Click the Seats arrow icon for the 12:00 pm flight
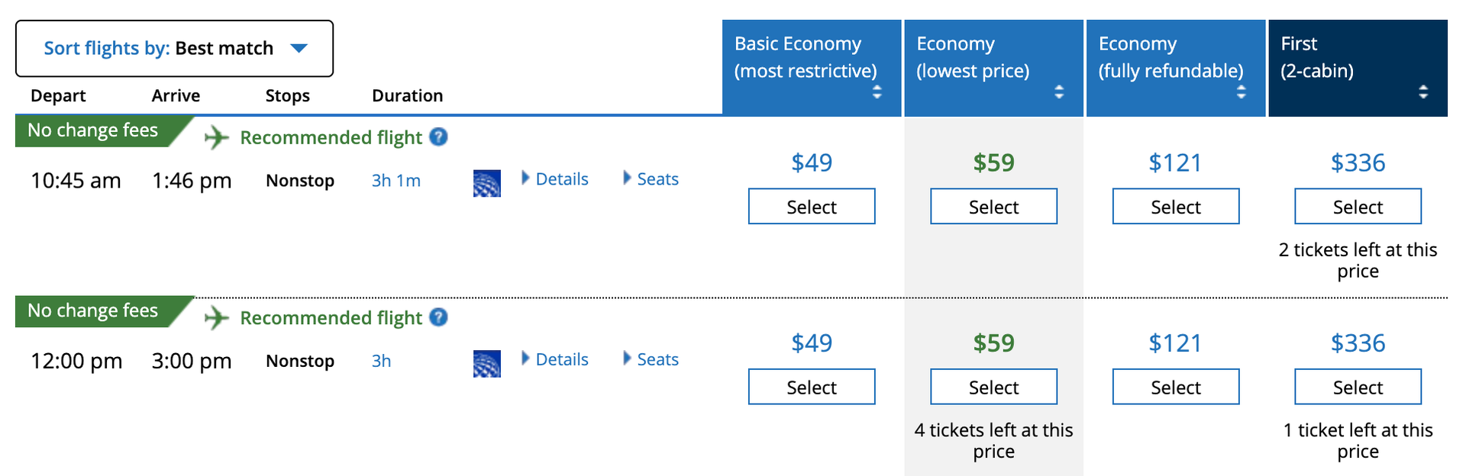1466x476 pixels. pyautogui.click(x=626, y=359)
